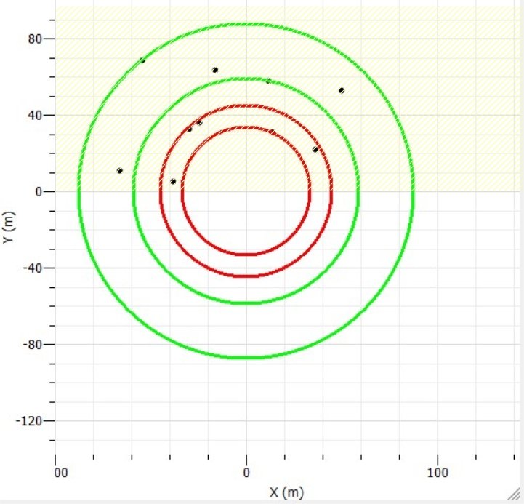The height and width of the screenshot is (504, 524).
Task: Click the bottom of the innermost red circle
Action: [x=246, y=254]
